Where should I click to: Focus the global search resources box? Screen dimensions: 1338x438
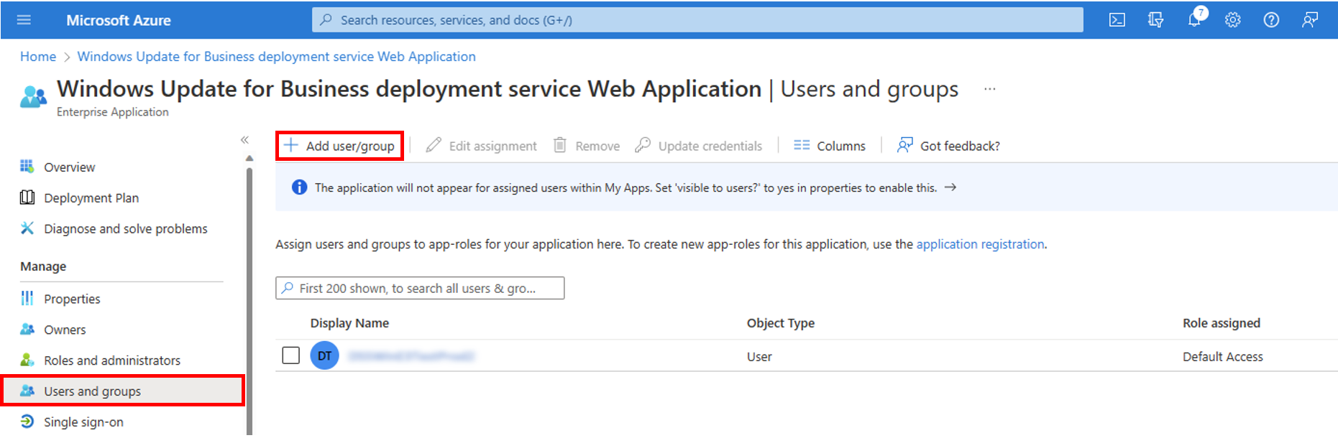[x=697, y=20]
